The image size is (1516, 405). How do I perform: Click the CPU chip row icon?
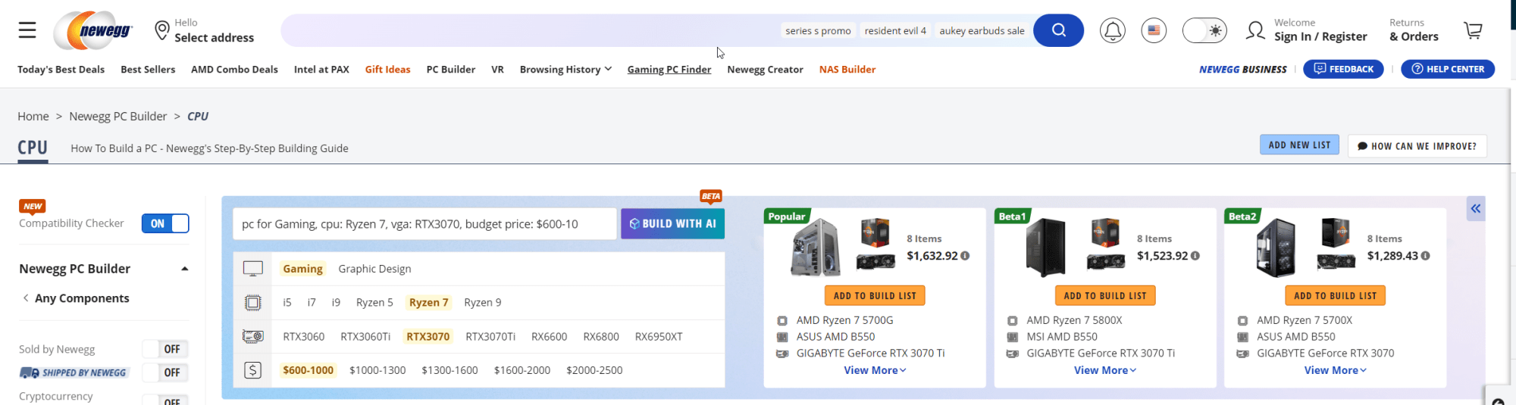252,303
